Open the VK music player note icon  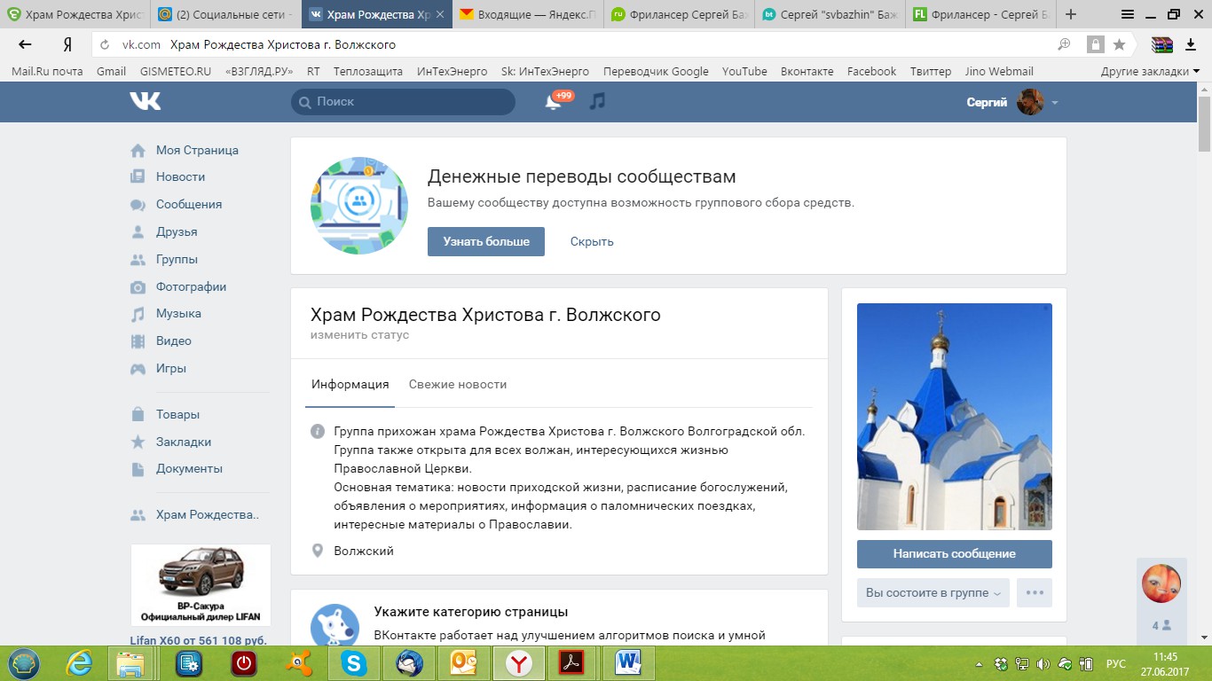(x=598, y=101)
